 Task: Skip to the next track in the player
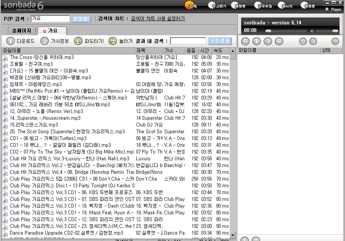[279, 42]
